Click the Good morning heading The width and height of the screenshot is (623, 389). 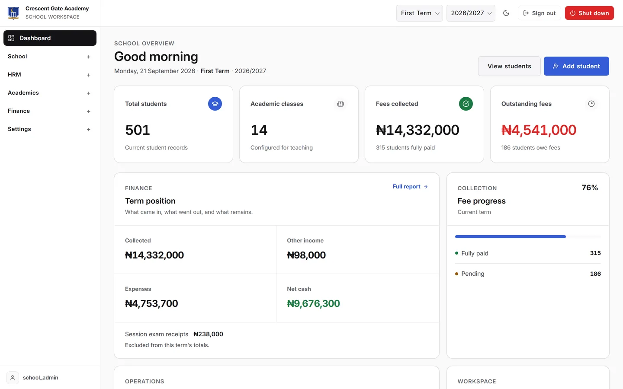click(x=156, y=57)
